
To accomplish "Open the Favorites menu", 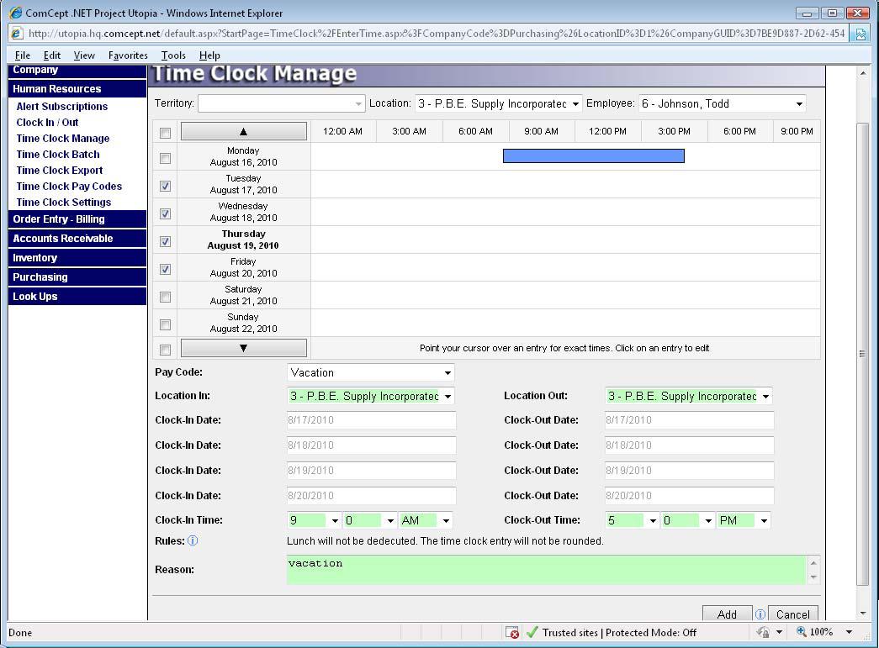I will tap(128, 55).
